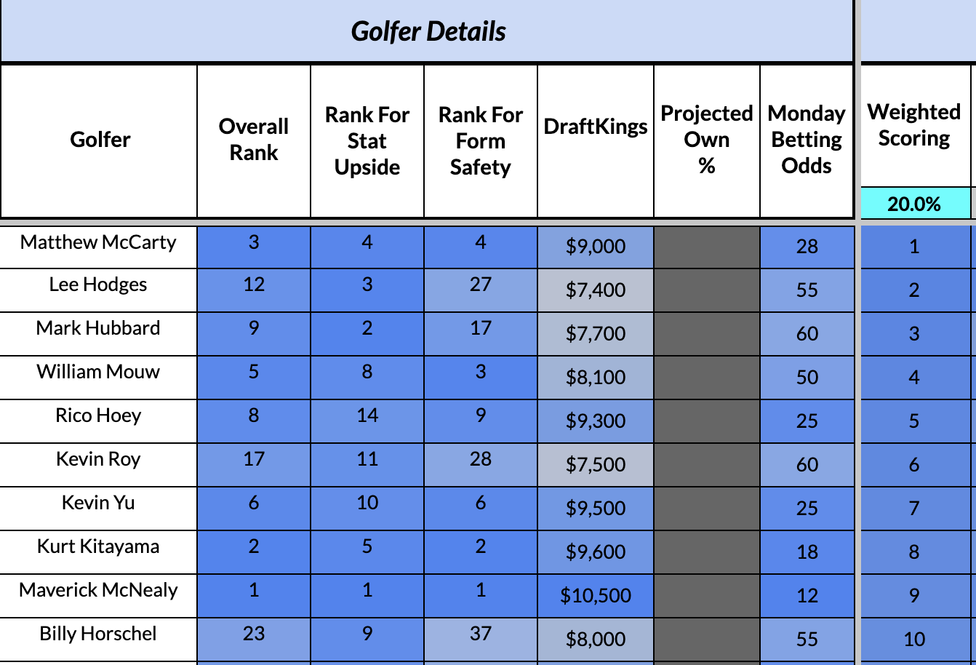Select Rico Hoey's $9,300 DraftKings cell

point(596,421)
